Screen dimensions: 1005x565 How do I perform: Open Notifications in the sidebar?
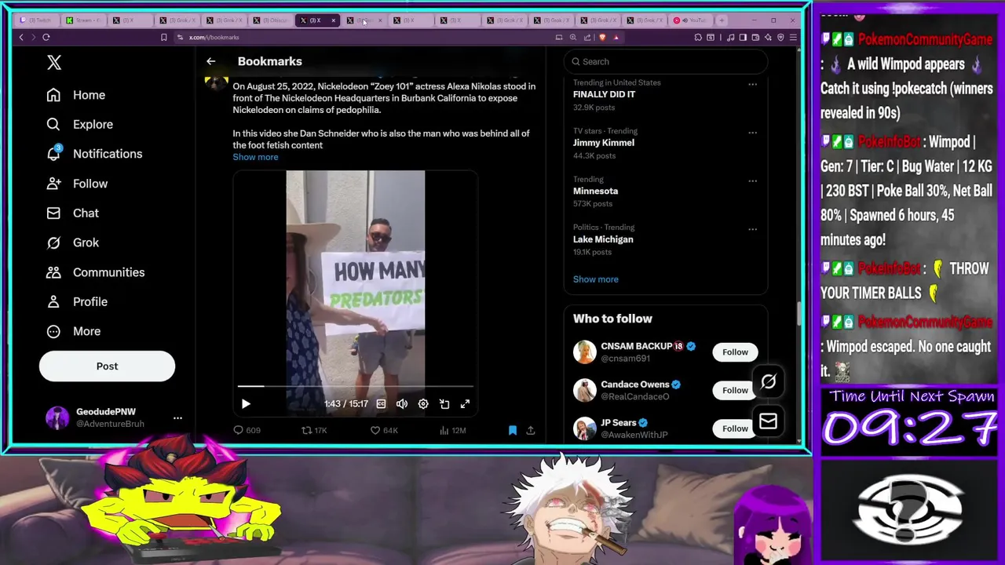pyautogui.click(x=94, y=154)
